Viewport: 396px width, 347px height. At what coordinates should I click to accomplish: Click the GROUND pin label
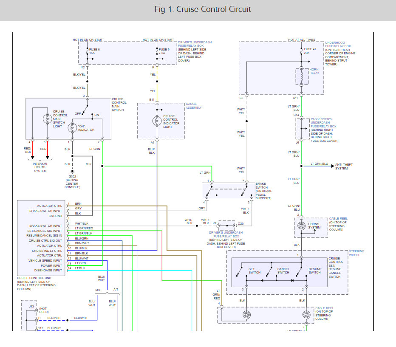tap(55, 216)
